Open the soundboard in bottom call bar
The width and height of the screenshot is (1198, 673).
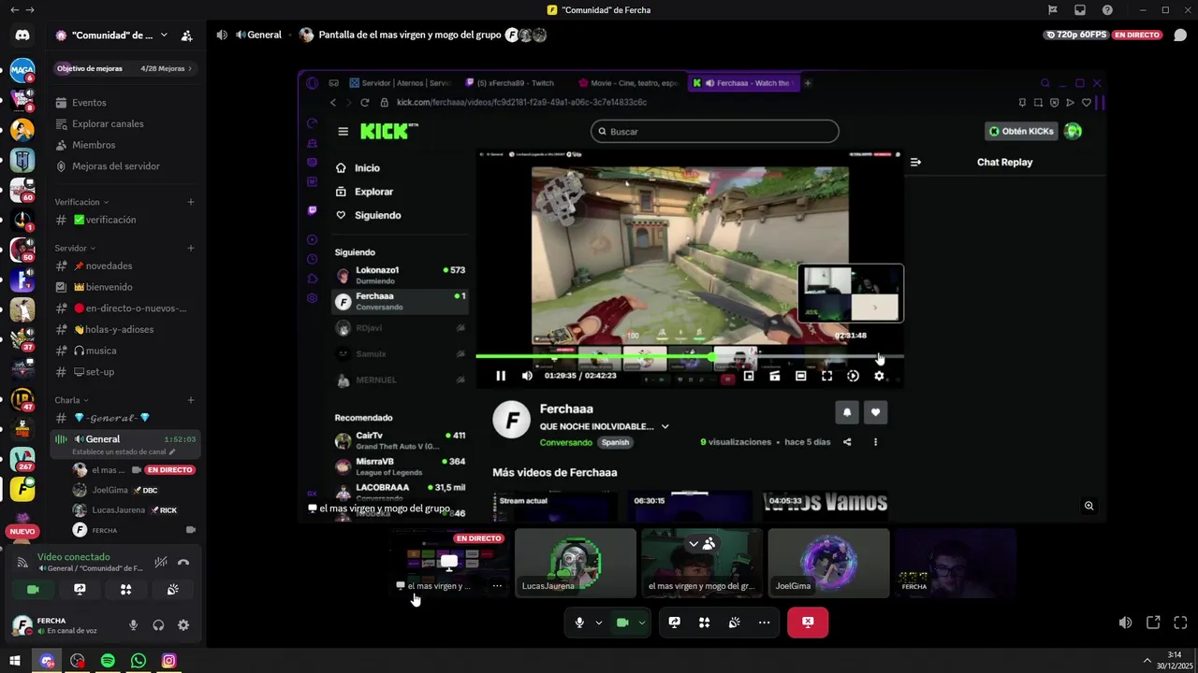735,623
